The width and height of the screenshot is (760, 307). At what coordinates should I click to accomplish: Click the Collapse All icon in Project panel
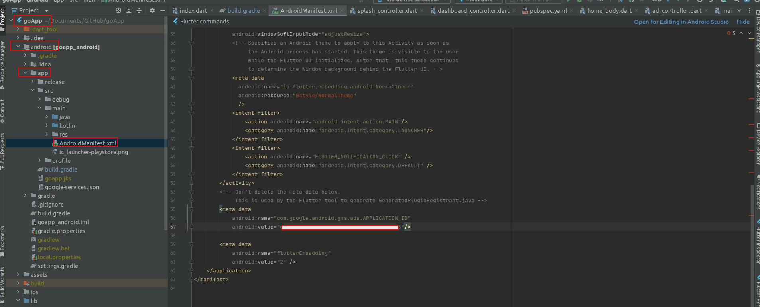pos(139,10)
